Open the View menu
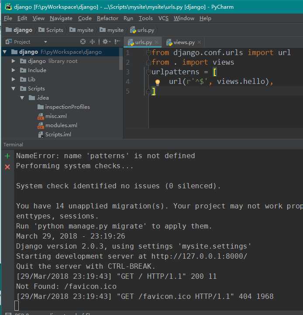Screen dimensions: 303x315 [38, 18]
